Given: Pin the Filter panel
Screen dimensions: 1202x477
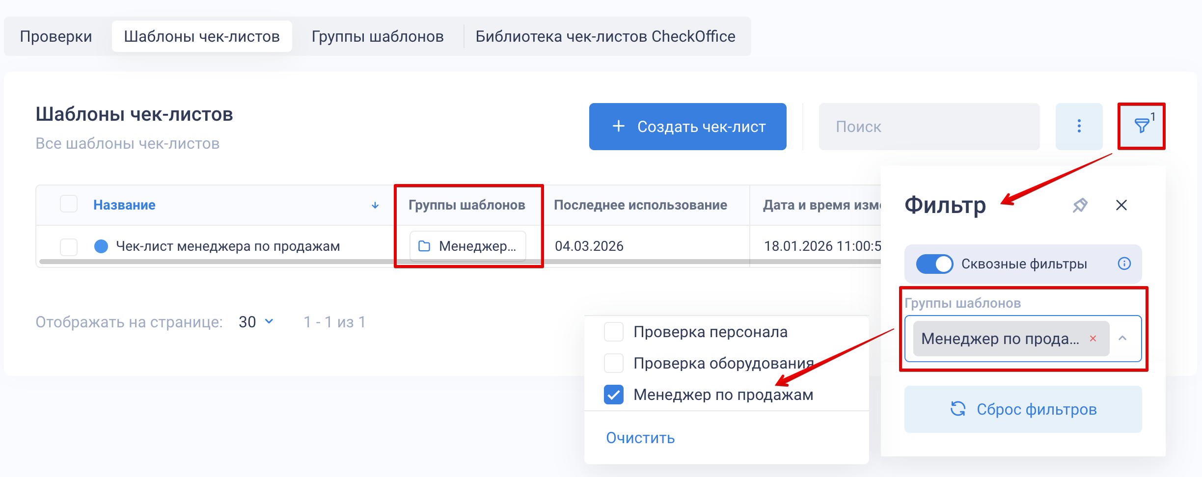Looking at the screenshot, I should (x=1080, y=205).
